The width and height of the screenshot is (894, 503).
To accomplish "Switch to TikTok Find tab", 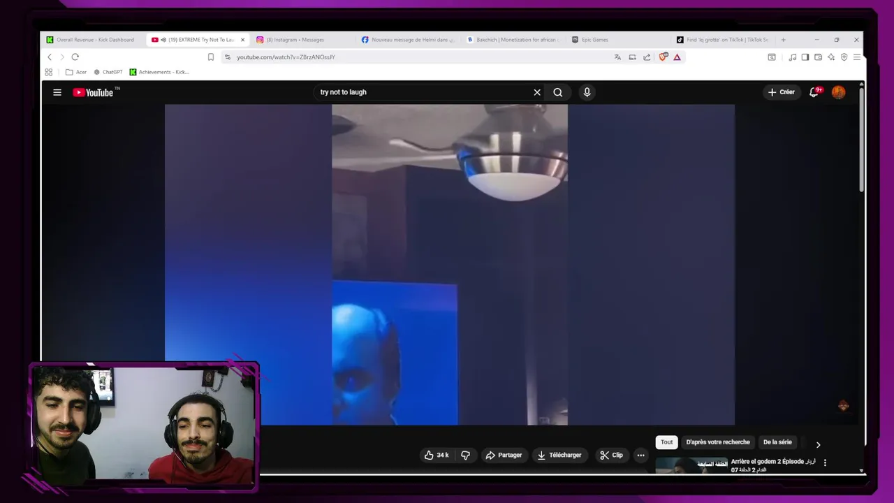I will (723, 40).
